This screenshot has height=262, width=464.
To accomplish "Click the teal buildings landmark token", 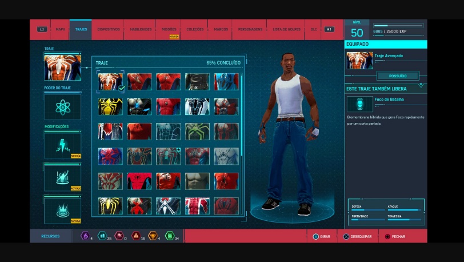I will [x=102, y=236].
